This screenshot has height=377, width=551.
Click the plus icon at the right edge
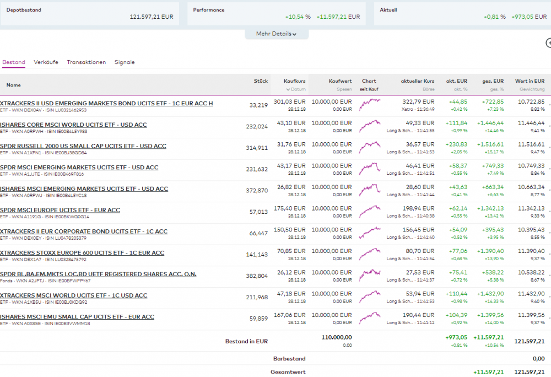click(x=548, y=42)
